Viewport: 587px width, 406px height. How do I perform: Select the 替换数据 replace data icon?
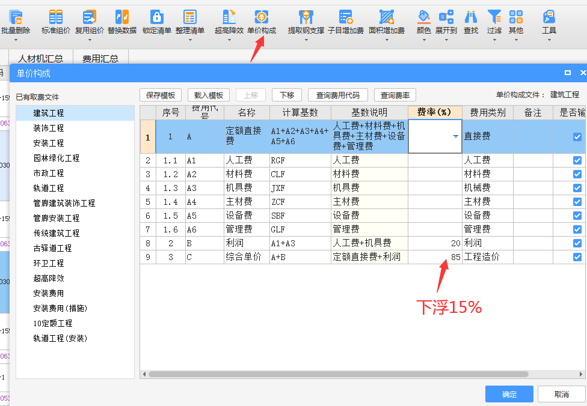[122, 17]
